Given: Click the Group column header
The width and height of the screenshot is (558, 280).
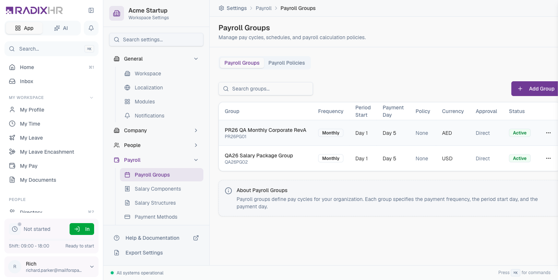Looking at the screenshot, I should [232, 111].
